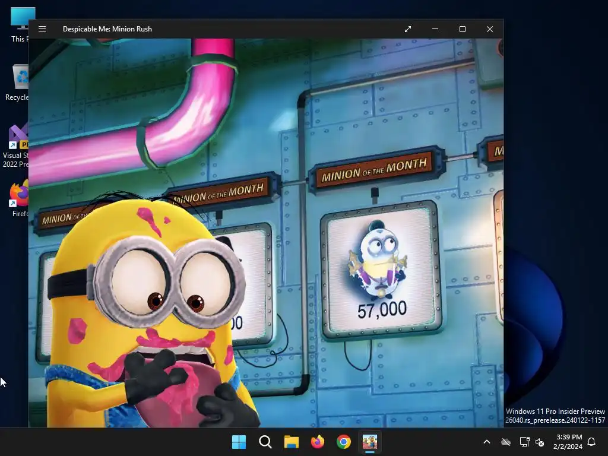Toggle fullscreen with the diagonal arrows icon
This screenshot has height=456, width=608.
pos(408,29)
